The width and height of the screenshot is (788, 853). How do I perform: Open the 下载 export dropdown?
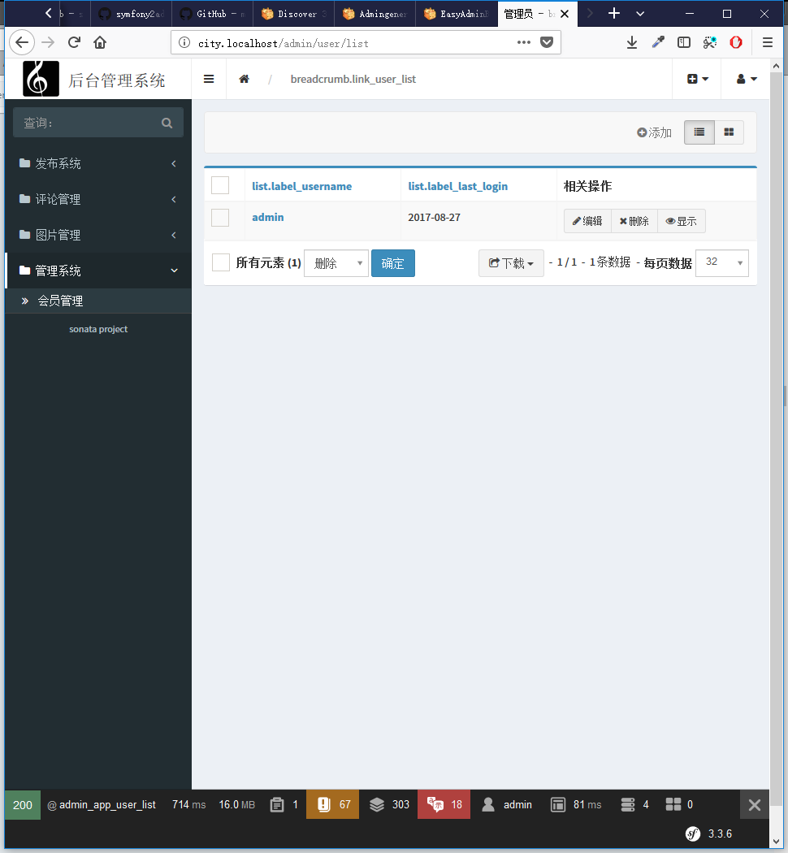[x=511, y=263]
